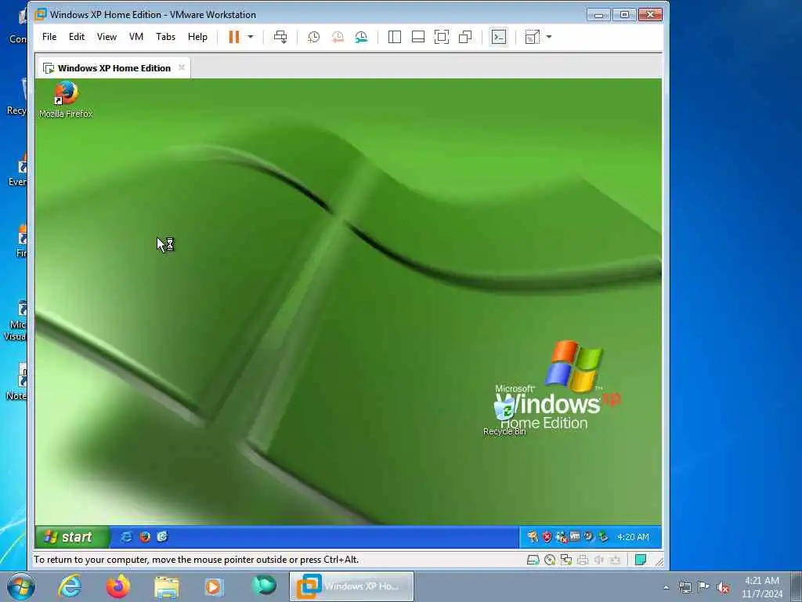Launch Internet Explorer from Windows 7 taskbar
This screenshot has height=602, width=802.
pos(70,586)
